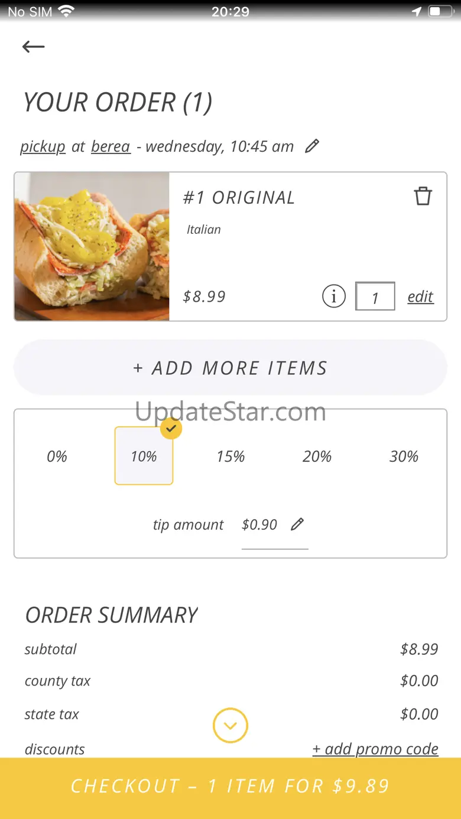Open item info circle icon

334,296
